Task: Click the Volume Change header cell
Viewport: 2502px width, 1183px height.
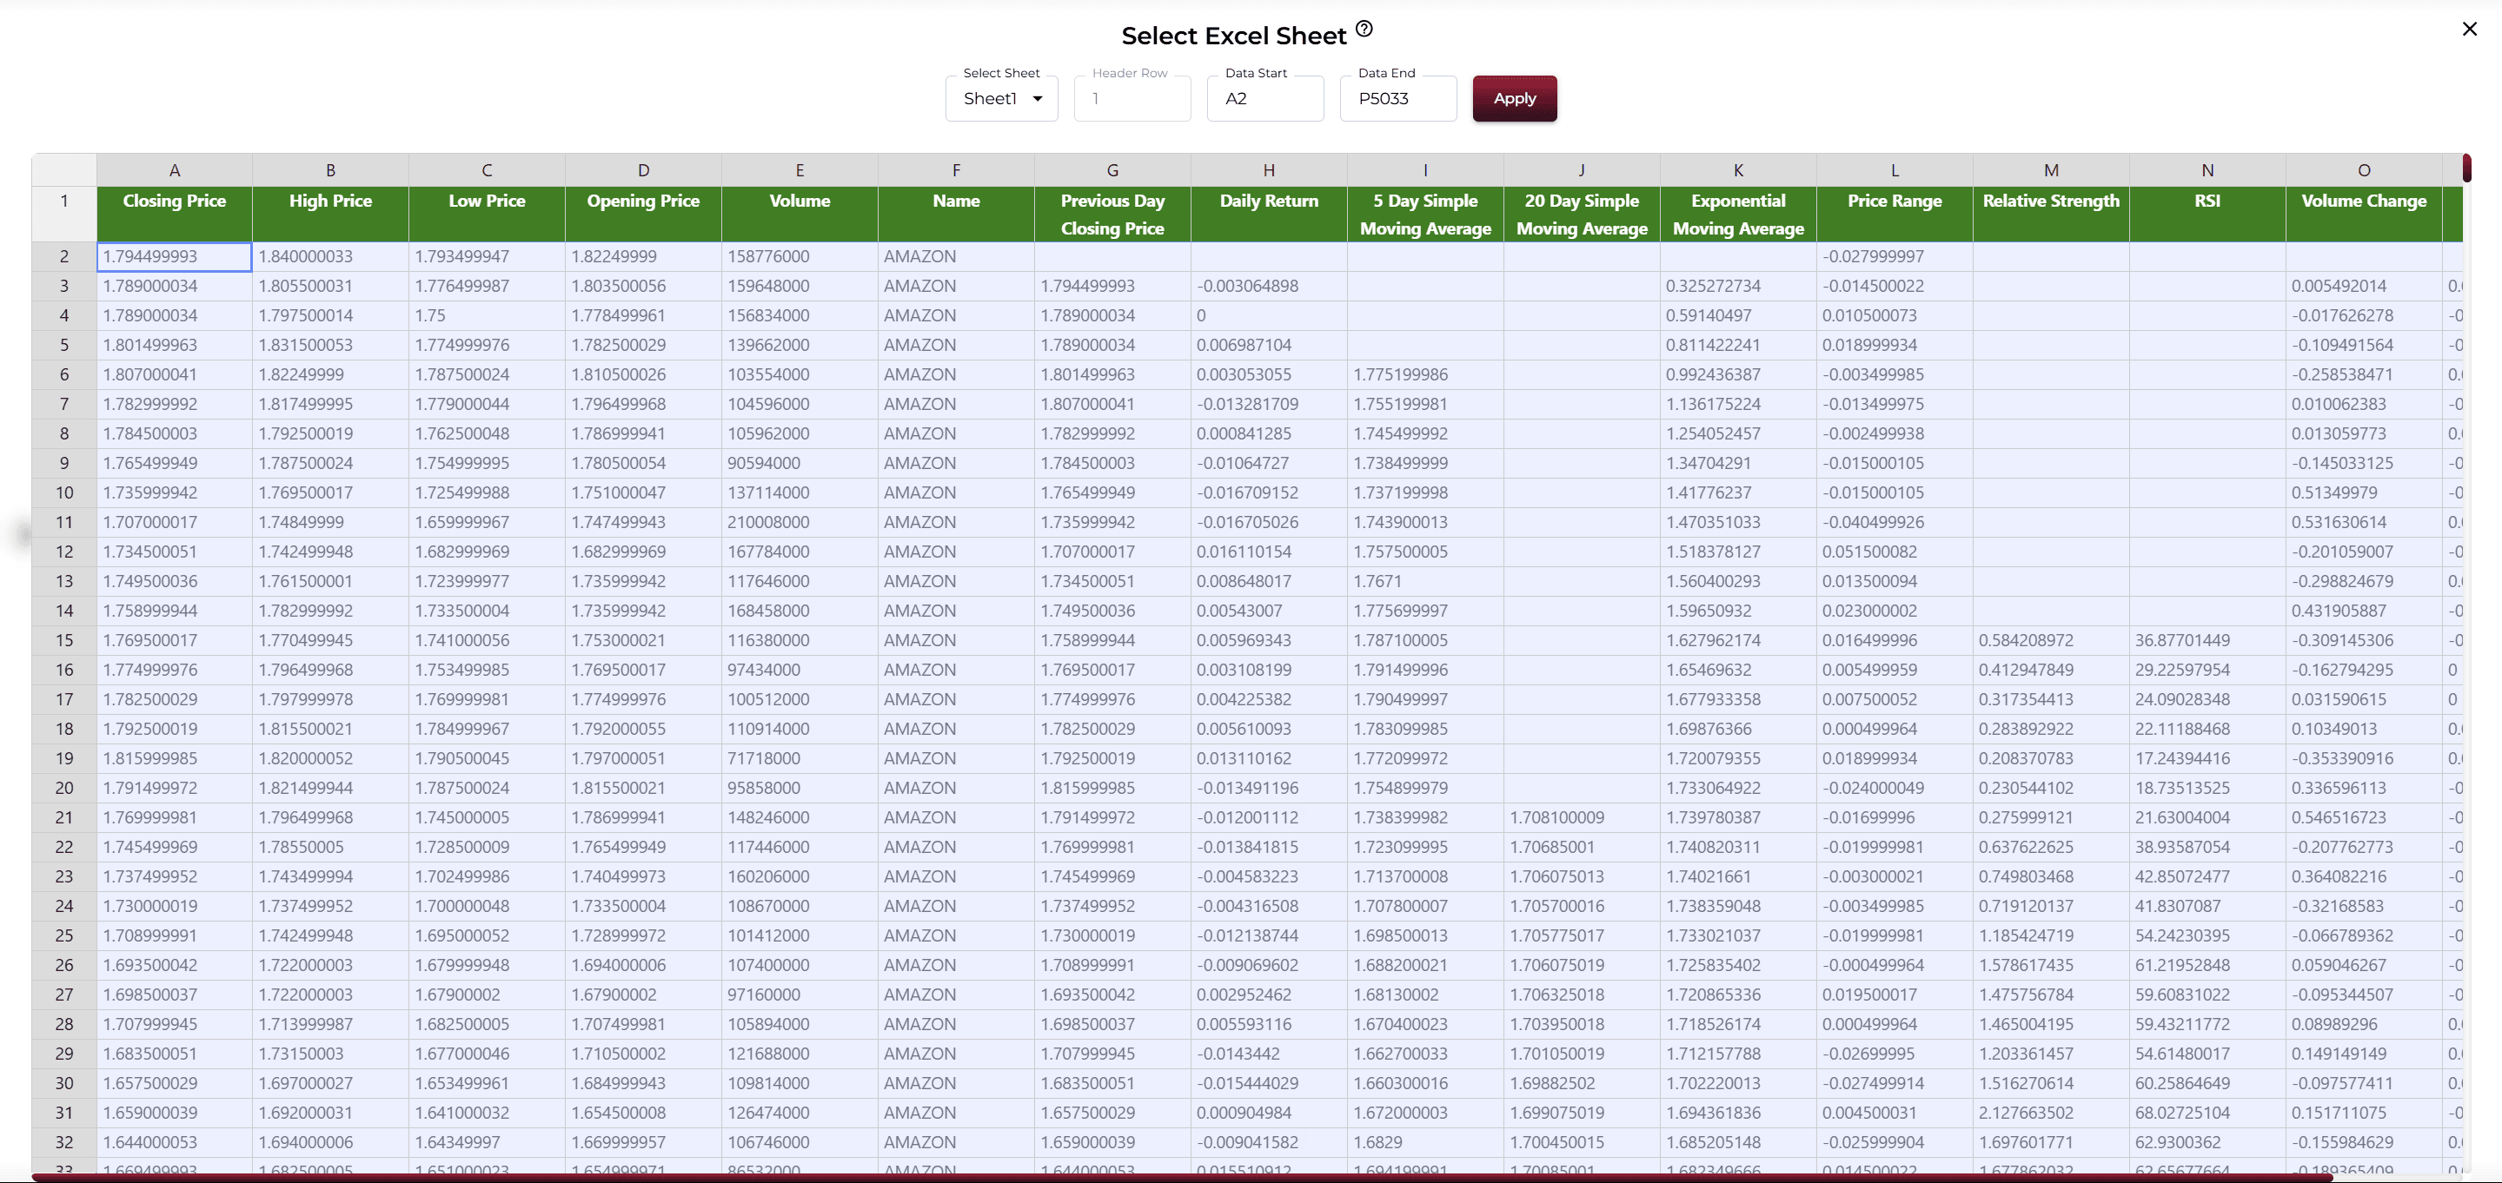Action: (x=2364, y=214)
